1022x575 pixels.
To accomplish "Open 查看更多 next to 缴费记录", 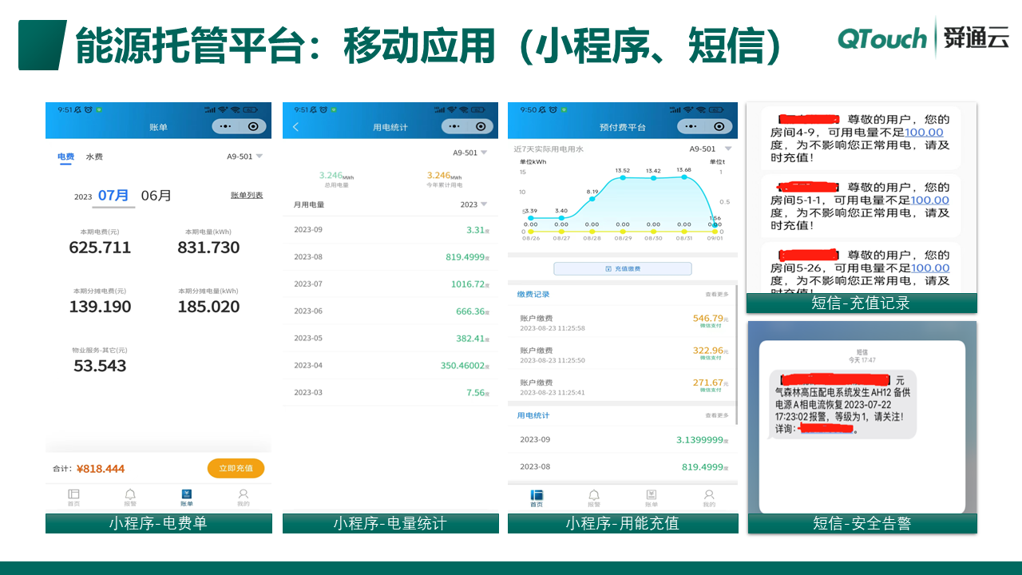I will [x=717, y=295].
